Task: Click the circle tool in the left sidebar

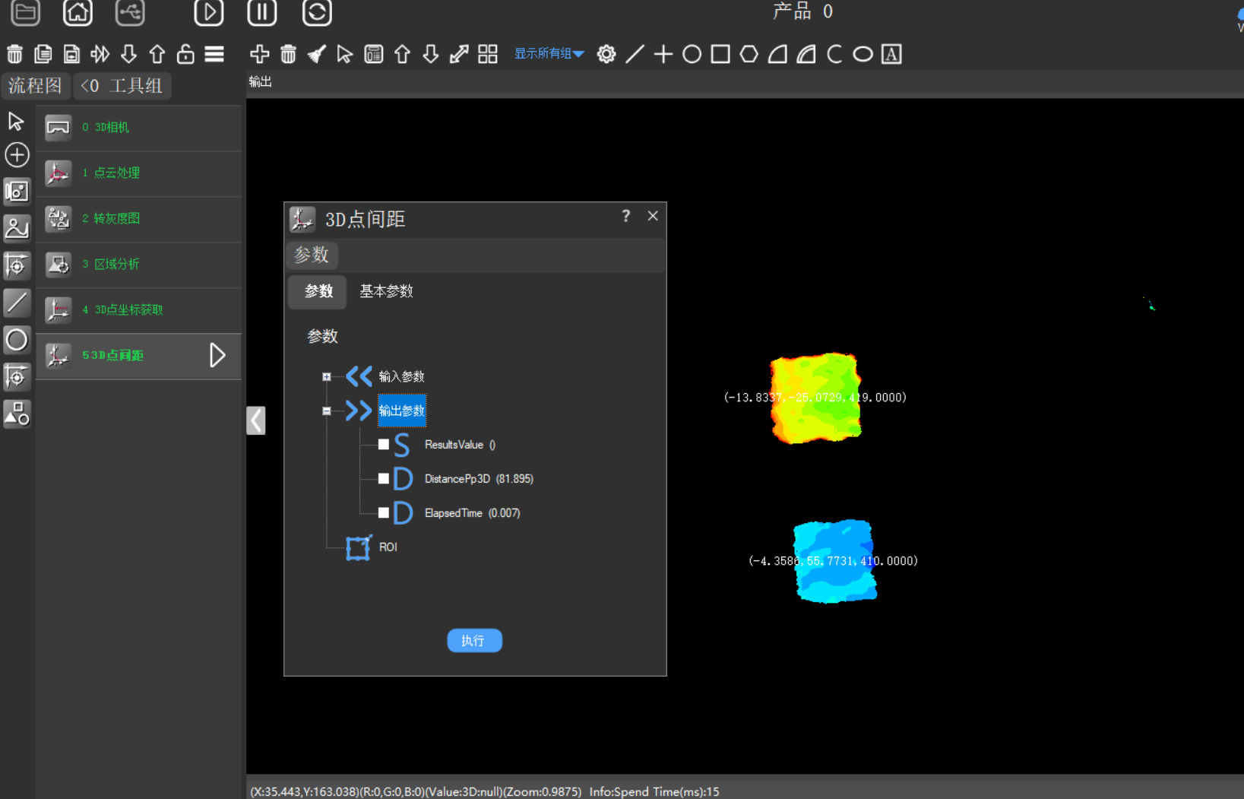Action: pyautogui.click(x=17, y=340)
